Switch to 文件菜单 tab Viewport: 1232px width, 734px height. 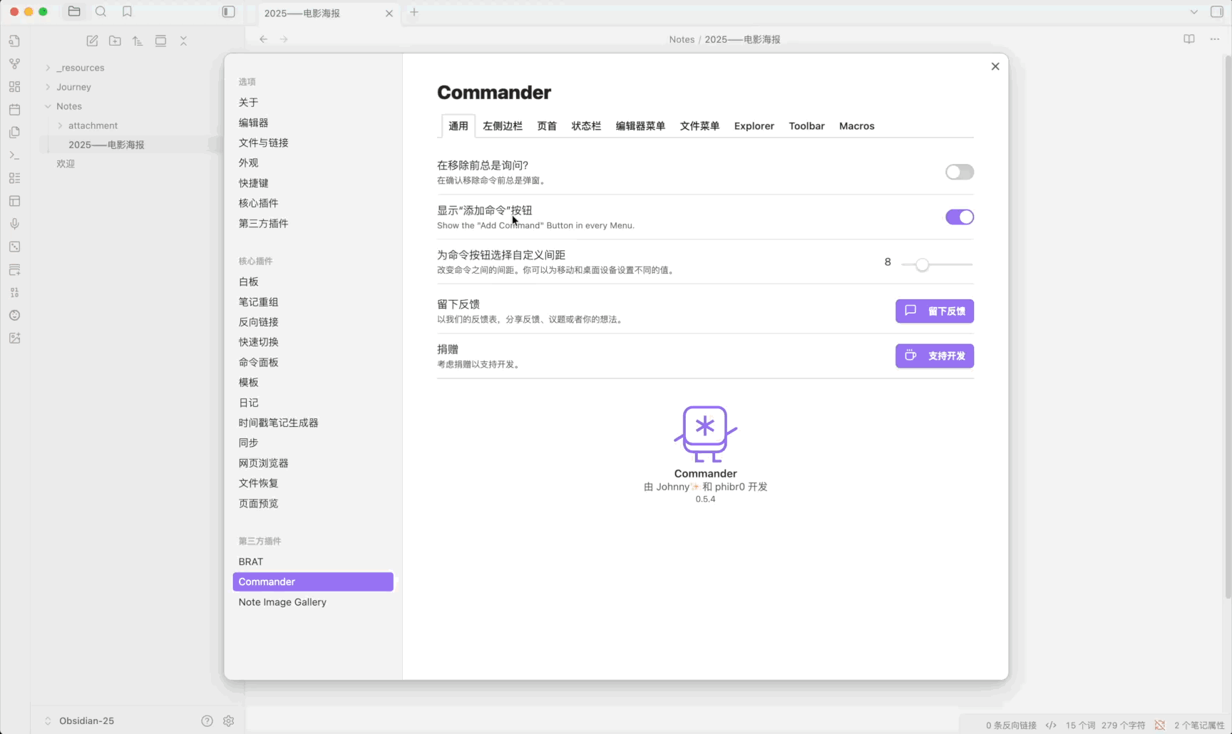[x=699, y=126]
